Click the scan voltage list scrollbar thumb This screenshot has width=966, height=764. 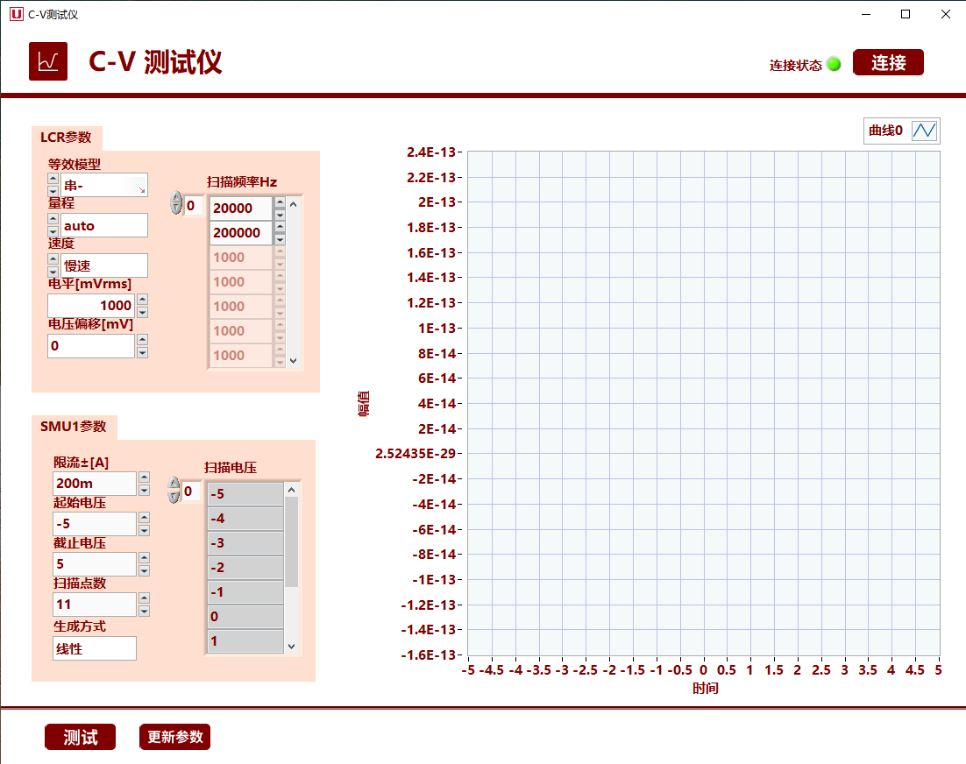click(292, 541)
